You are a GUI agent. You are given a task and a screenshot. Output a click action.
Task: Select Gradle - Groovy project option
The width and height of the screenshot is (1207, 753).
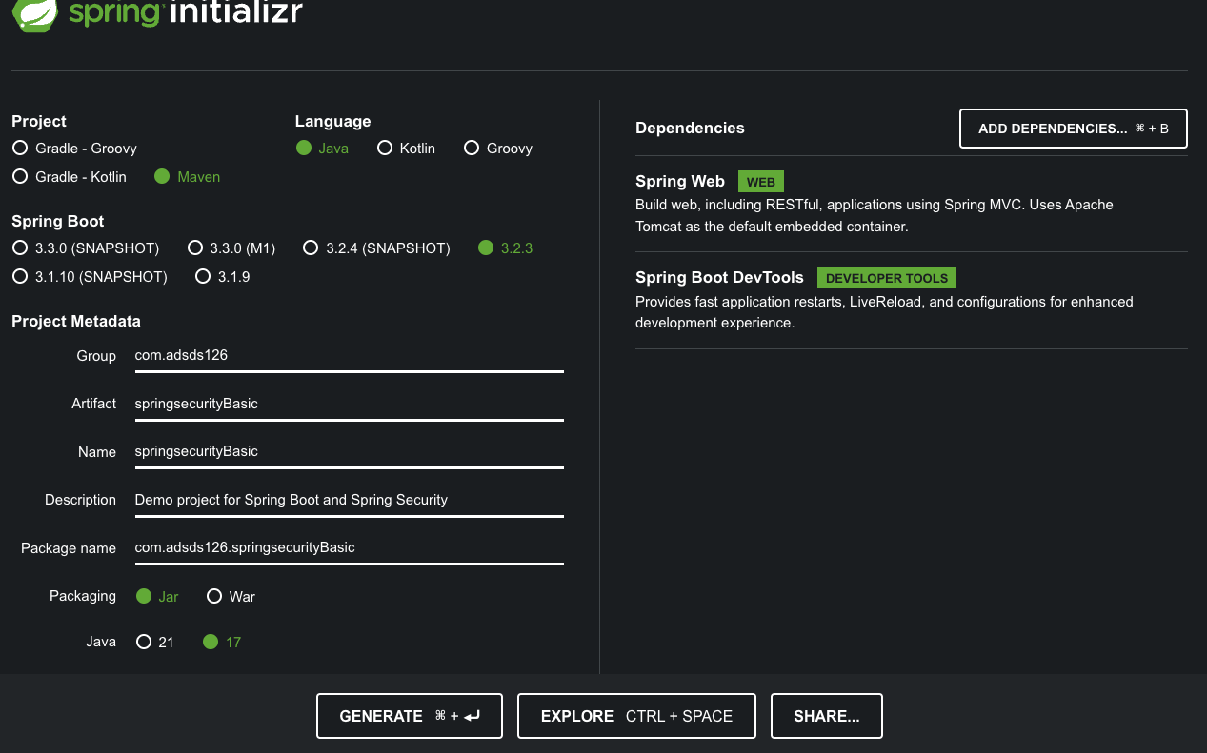pyautogui.click(x=74, y=149)
